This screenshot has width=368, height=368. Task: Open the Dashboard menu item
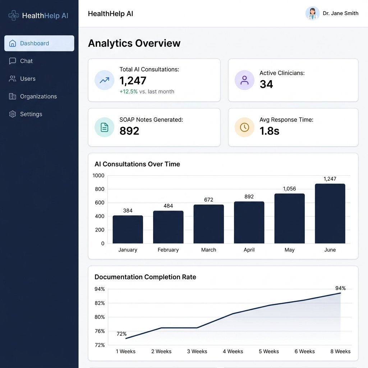tap(39, 43)
